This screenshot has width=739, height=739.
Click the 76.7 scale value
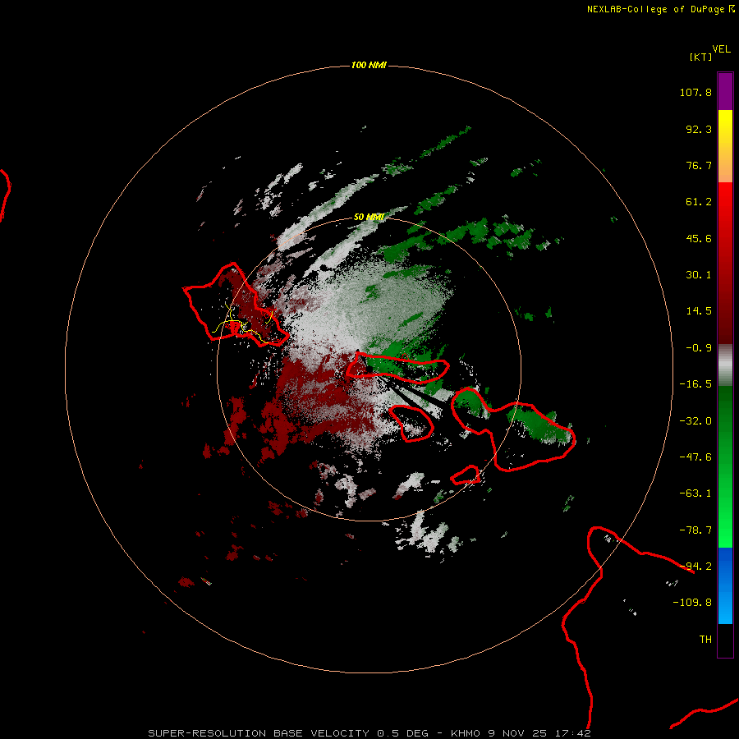pyautogui.click(x=699, y=165)
